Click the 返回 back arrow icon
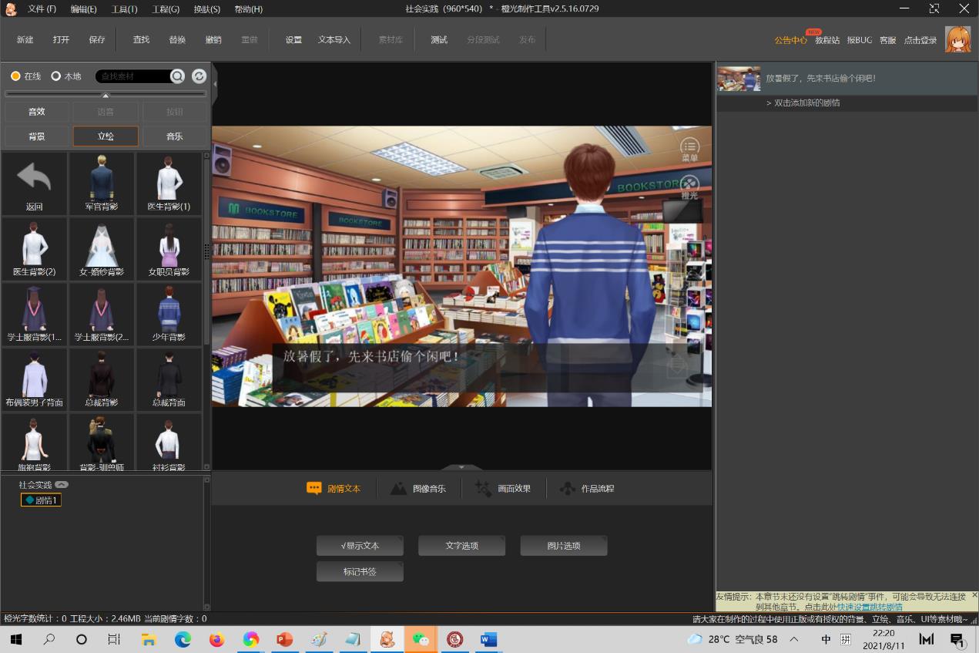Image resolution: width=979 pixels, height=653 pixels. pyautogui.click(x=35, y=178)
